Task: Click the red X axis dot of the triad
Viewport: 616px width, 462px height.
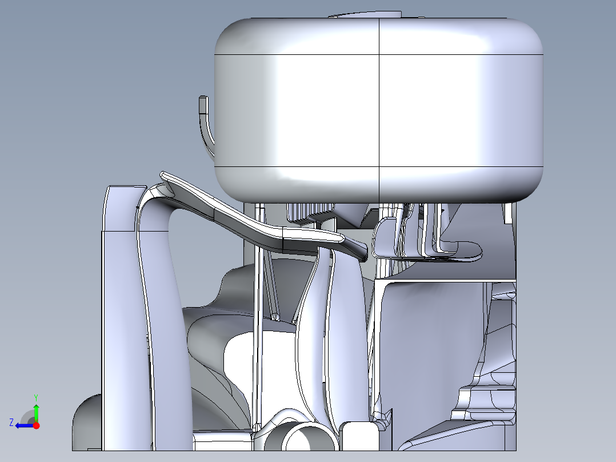Action: [37, 425]
